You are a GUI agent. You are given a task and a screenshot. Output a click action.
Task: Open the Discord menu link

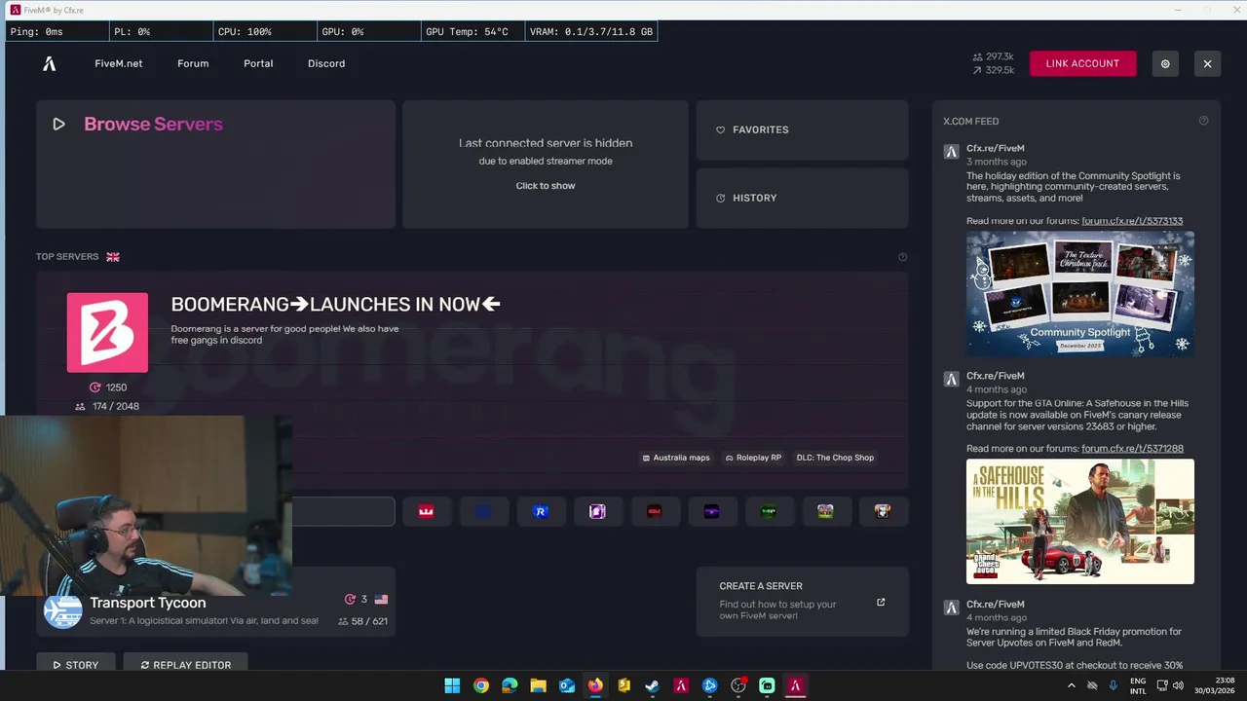coord(326,63)
